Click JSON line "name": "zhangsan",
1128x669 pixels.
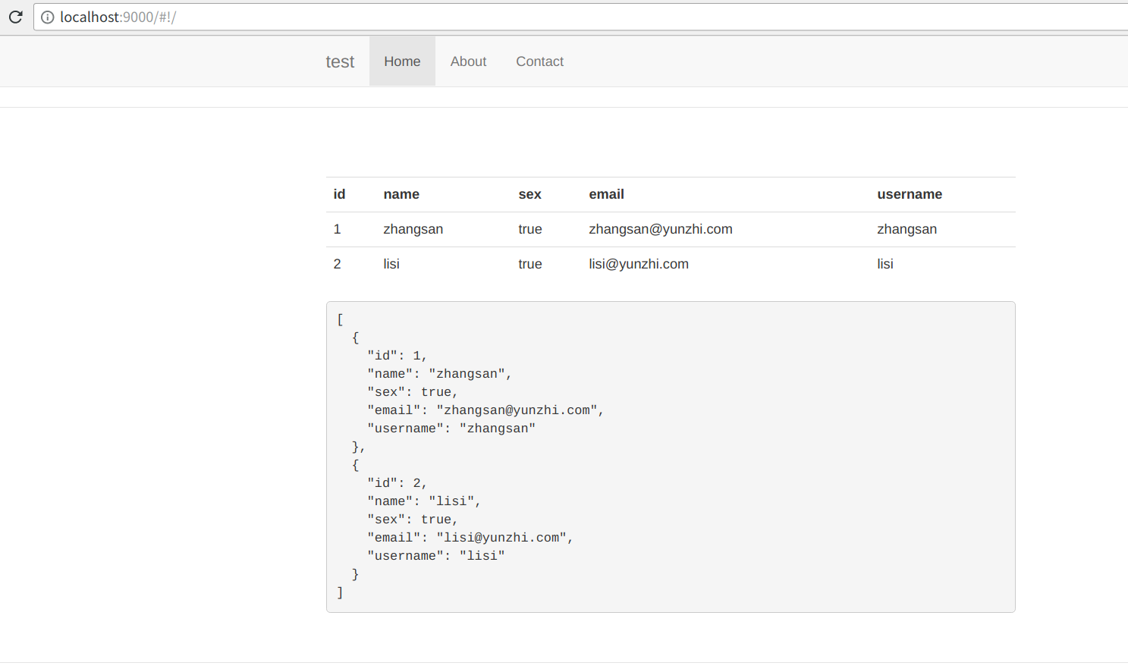pos(440,374)
